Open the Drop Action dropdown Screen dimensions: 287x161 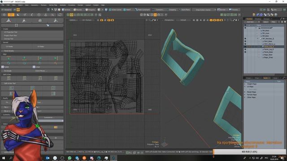click(x=204, y=10)
